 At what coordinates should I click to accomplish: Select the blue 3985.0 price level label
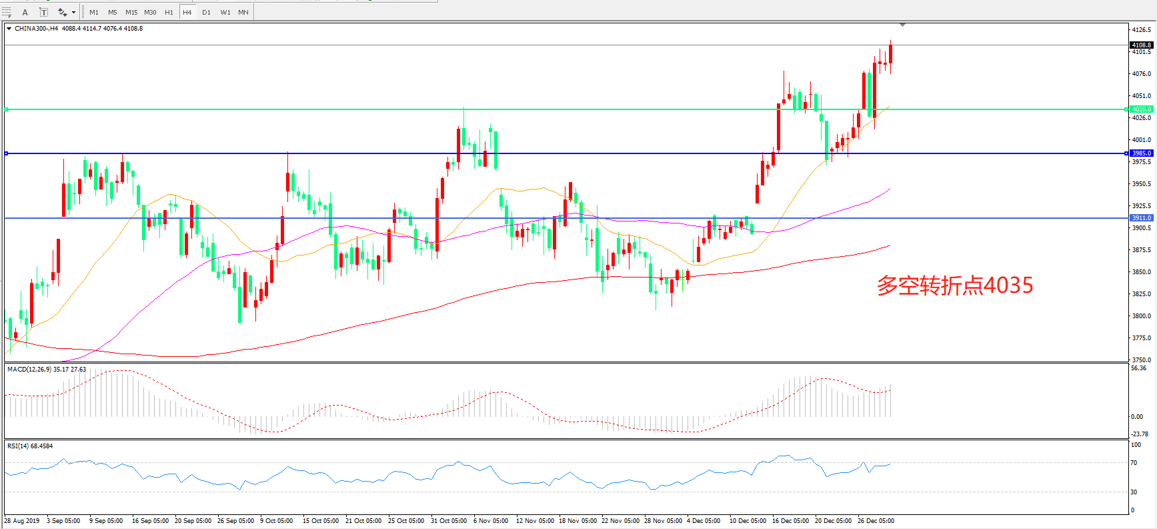1141,153
